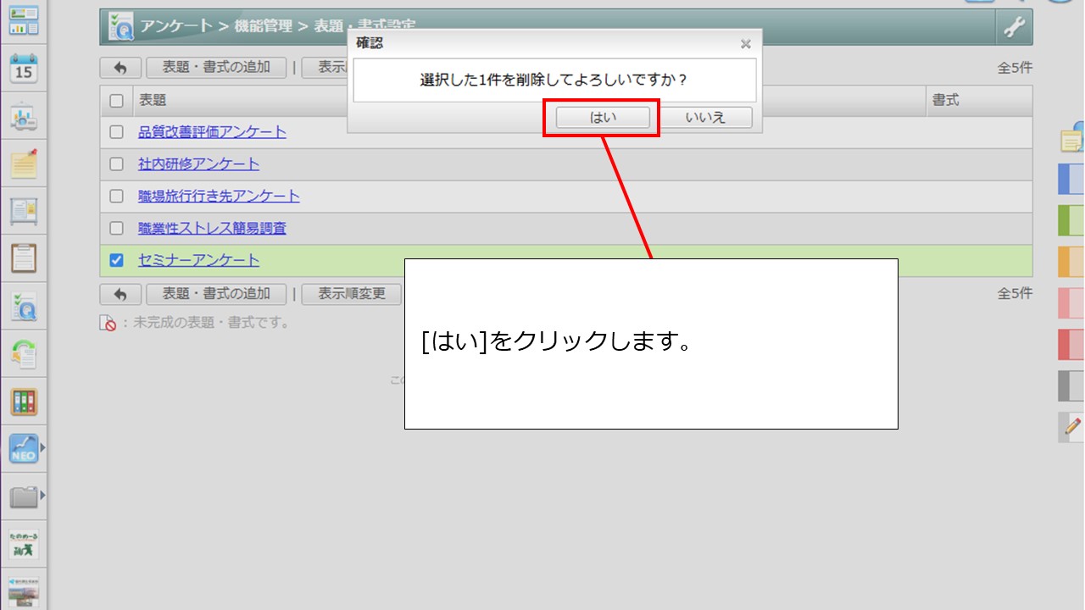Open the blue NEO icon in sidebar
This screenshot has width=1085, height=610.
pos(24,449)
